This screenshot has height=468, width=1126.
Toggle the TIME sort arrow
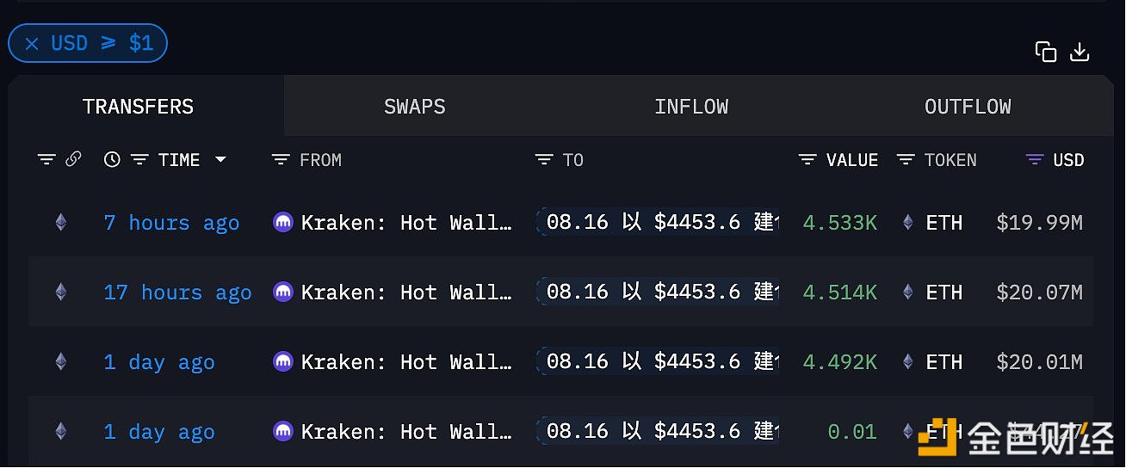(220, 159)
